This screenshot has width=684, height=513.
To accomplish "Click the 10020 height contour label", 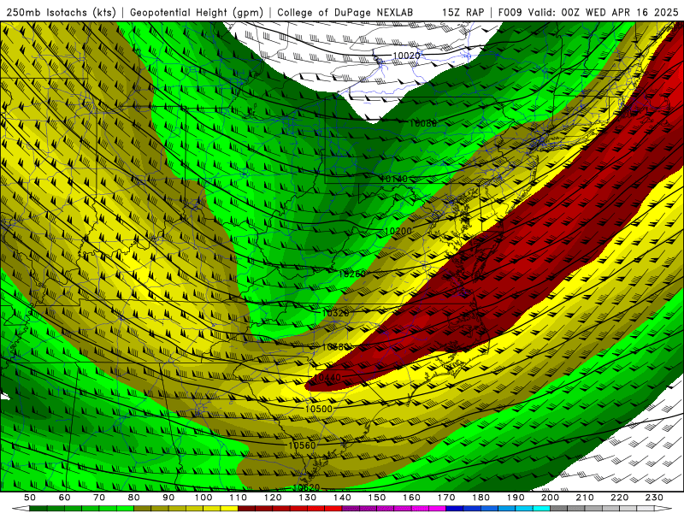I will (x=406, y=56).
